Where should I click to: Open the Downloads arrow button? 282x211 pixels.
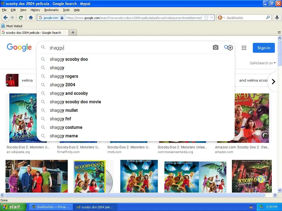[x=277, y=18]
